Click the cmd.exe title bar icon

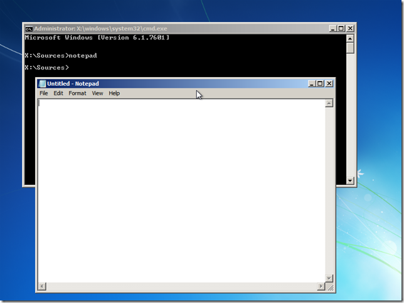29,29
